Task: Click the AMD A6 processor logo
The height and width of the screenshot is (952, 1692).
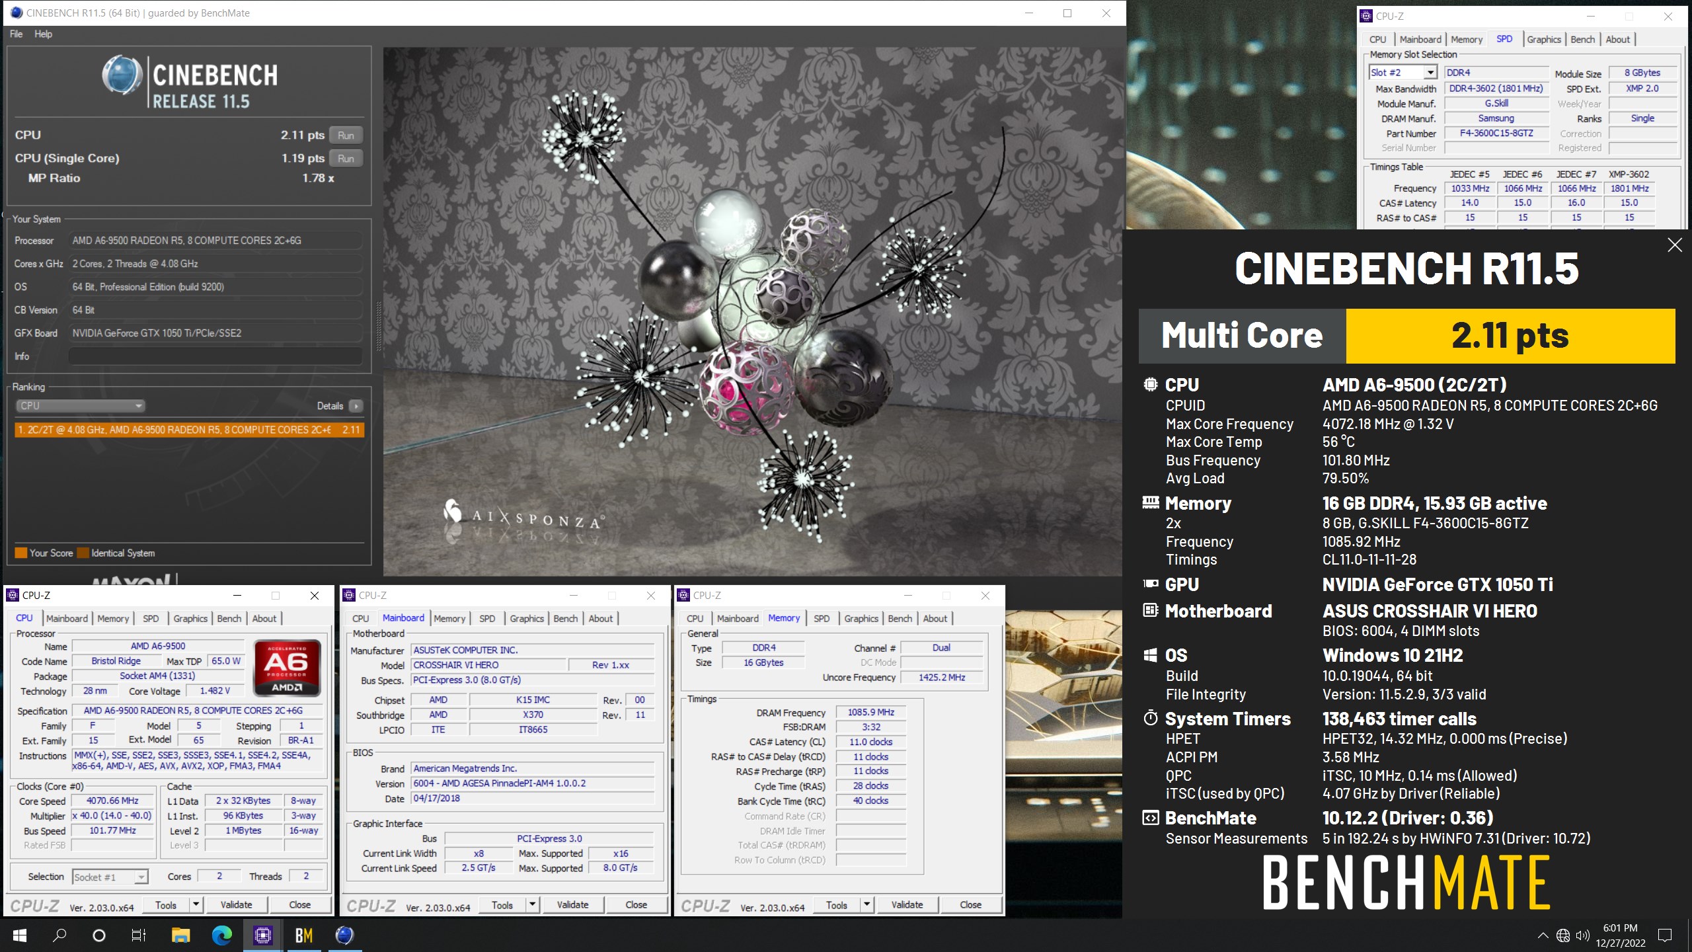Action: pos(288,667)
